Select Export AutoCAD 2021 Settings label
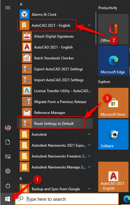The image size is (130, 205). point(58,69)
